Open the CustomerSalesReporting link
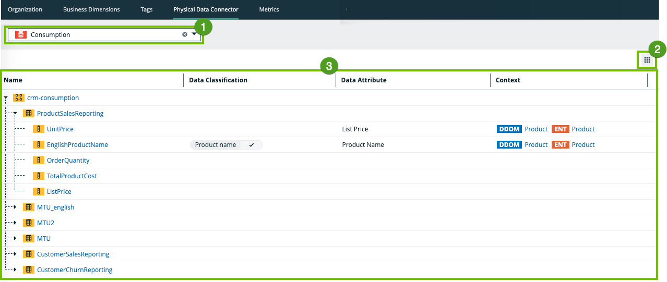667x282 pixels. tap(73, 254)
